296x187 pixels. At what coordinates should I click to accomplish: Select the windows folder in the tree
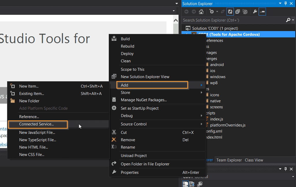[x=218, y=77]
